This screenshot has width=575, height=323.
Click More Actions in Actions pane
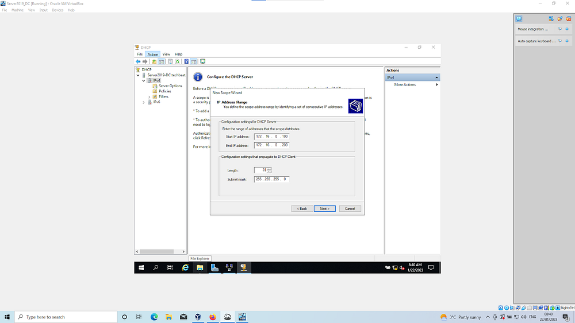(x=405, y=84)
